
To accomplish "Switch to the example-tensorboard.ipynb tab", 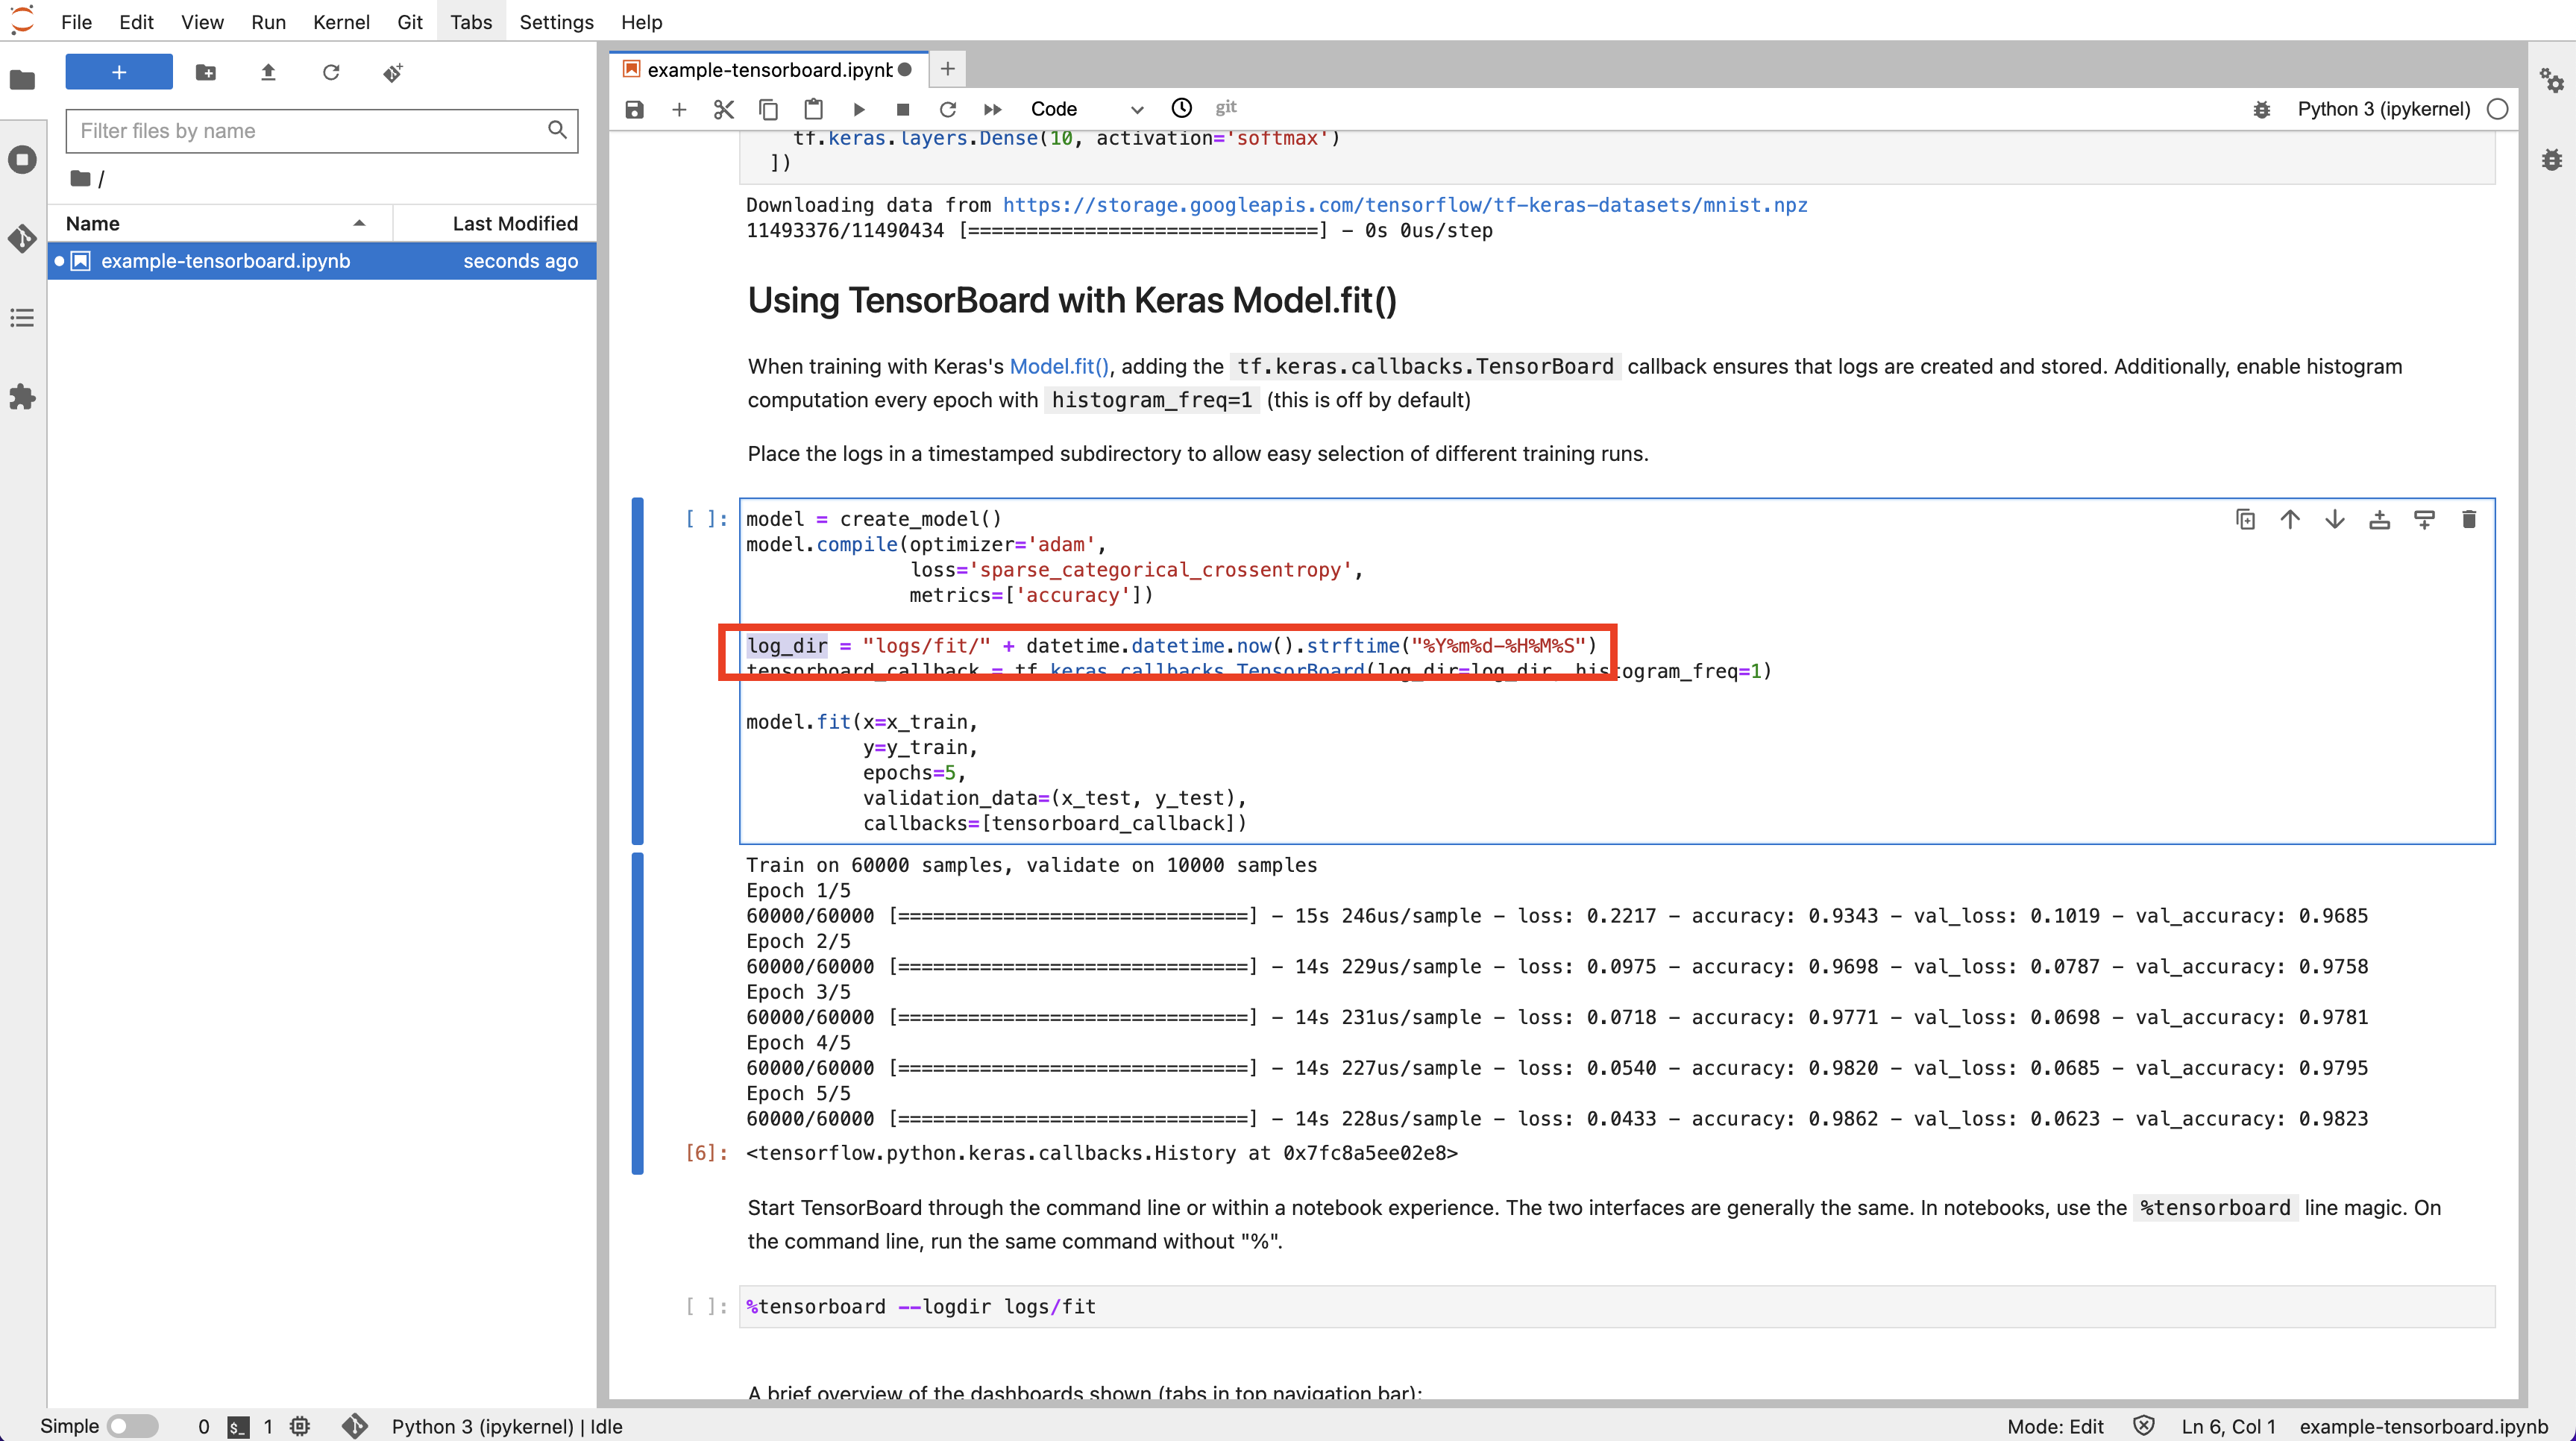I will [x=768, y=69].
